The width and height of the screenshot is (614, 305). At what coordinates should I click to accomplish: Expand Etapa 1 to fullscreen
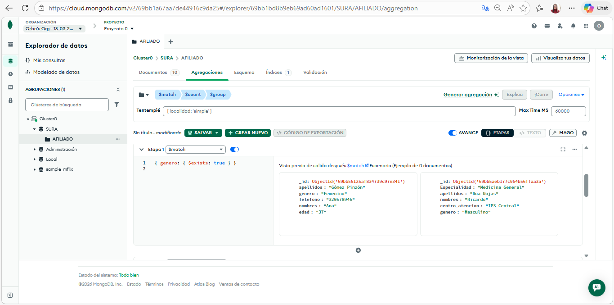563,150
